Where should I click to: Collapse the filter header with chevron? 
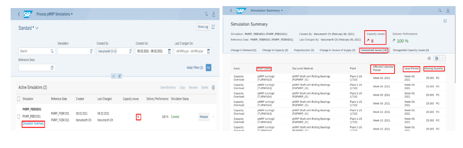113,76
